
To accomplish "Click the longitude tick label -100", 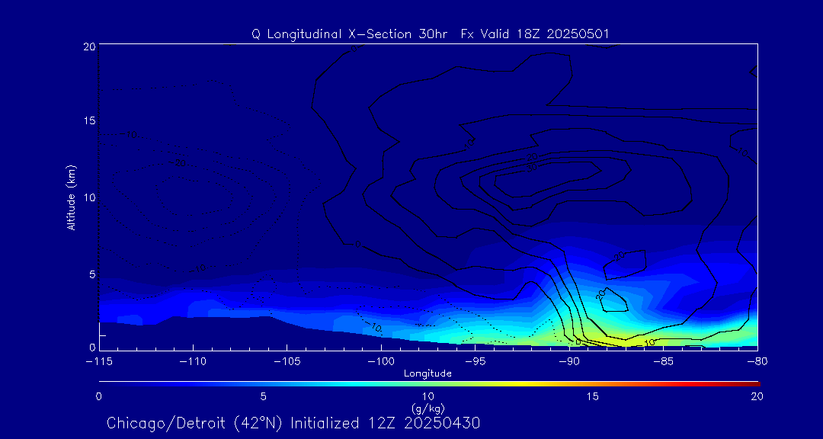I will [381, 362].
